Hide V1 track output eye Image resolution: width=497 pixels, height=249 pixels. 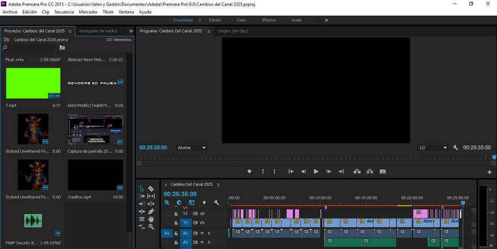click(202, 222)
